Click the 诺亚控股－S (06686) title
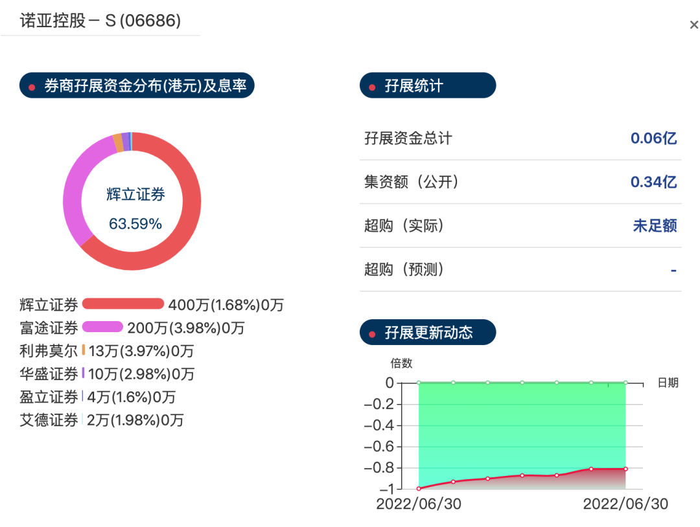 tap(100, 21)
